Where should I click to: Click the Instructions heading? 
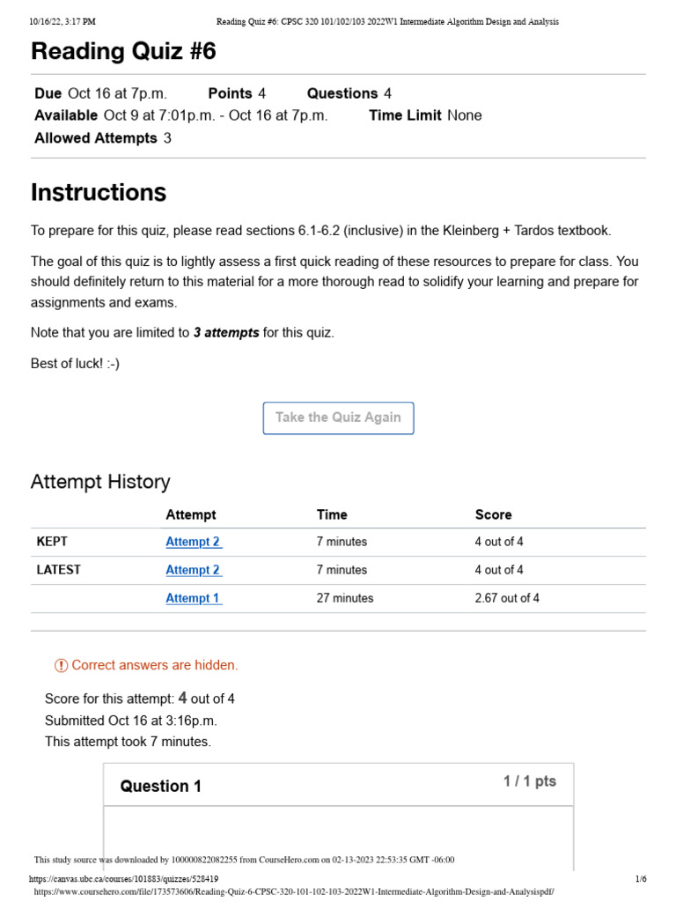coord(99,192)
